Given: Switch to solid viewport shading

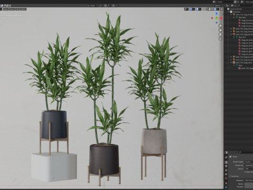Looking at the screenshot, I should pos(210,9).
